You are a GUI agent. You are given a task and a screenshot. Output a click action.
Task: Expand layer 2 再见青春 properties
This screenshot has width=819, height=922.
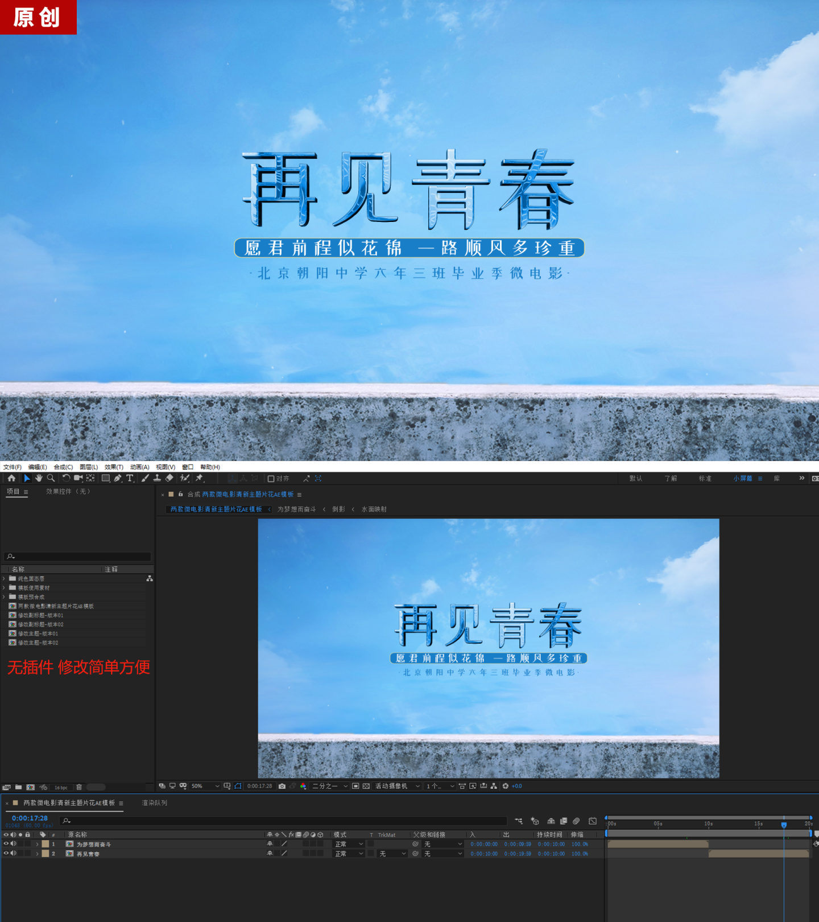(x=38, y=854)
